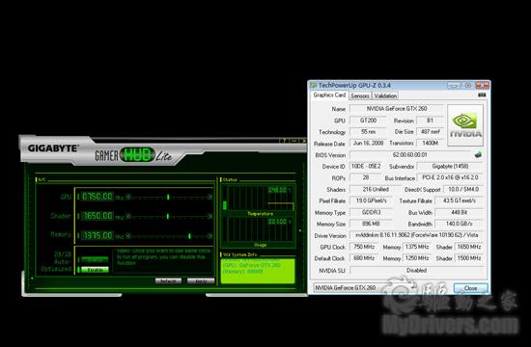This screenshot has height=347, width=531.
Task: Click the Memory slider increase icon
Action: point(210,236)
